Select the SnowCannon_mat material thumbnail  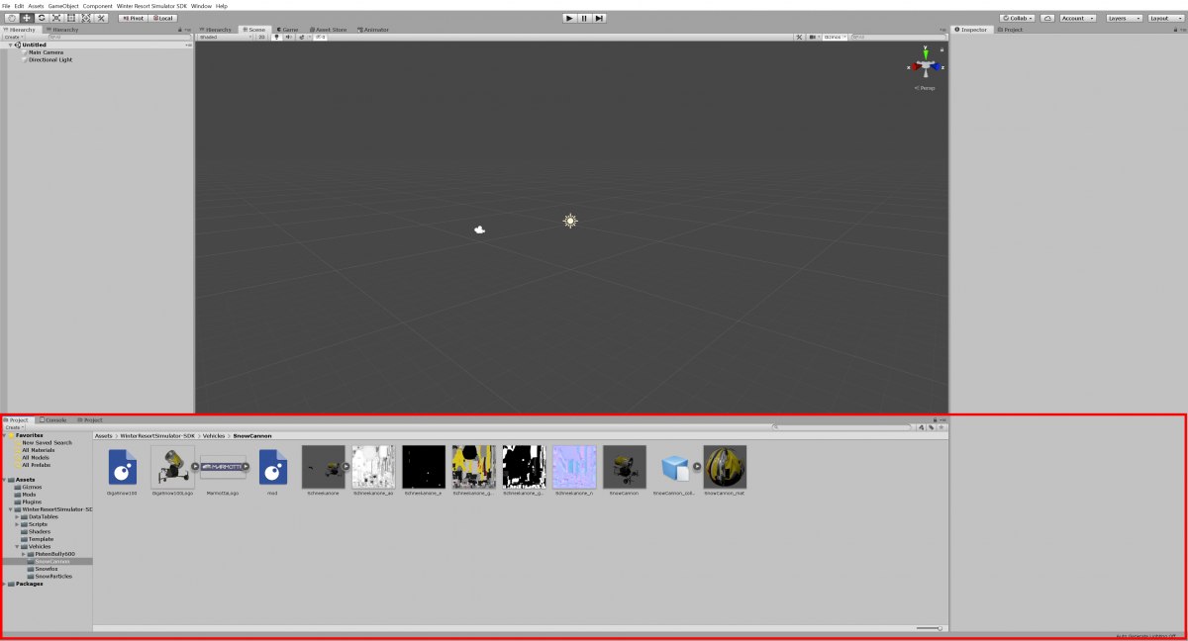(x=725, y=467)
